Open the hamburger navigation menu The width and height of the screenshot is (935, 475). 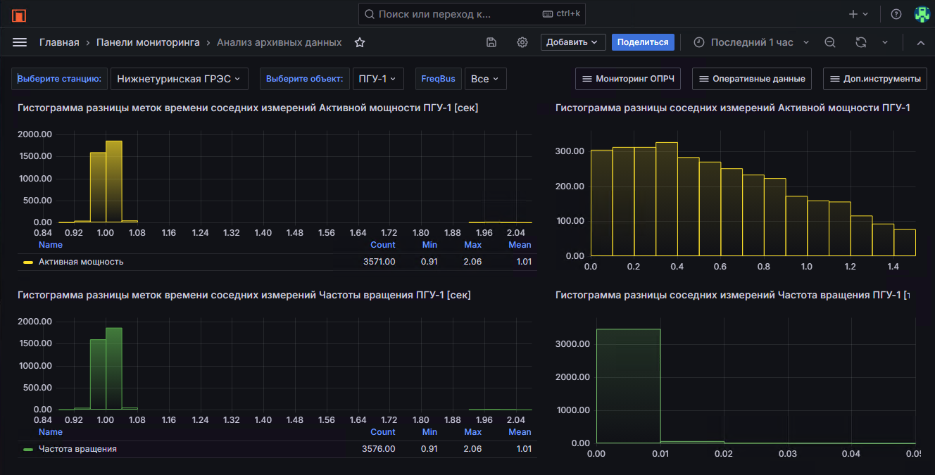point(20,42)
